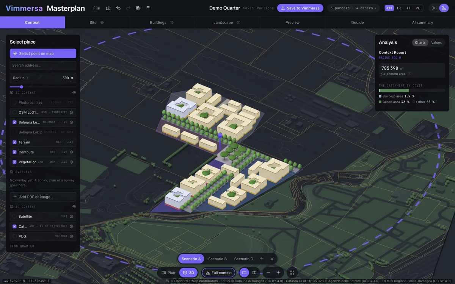455x284 pixels.
Task: Select split-view layout icon
Action: click(x=254, y=273)
